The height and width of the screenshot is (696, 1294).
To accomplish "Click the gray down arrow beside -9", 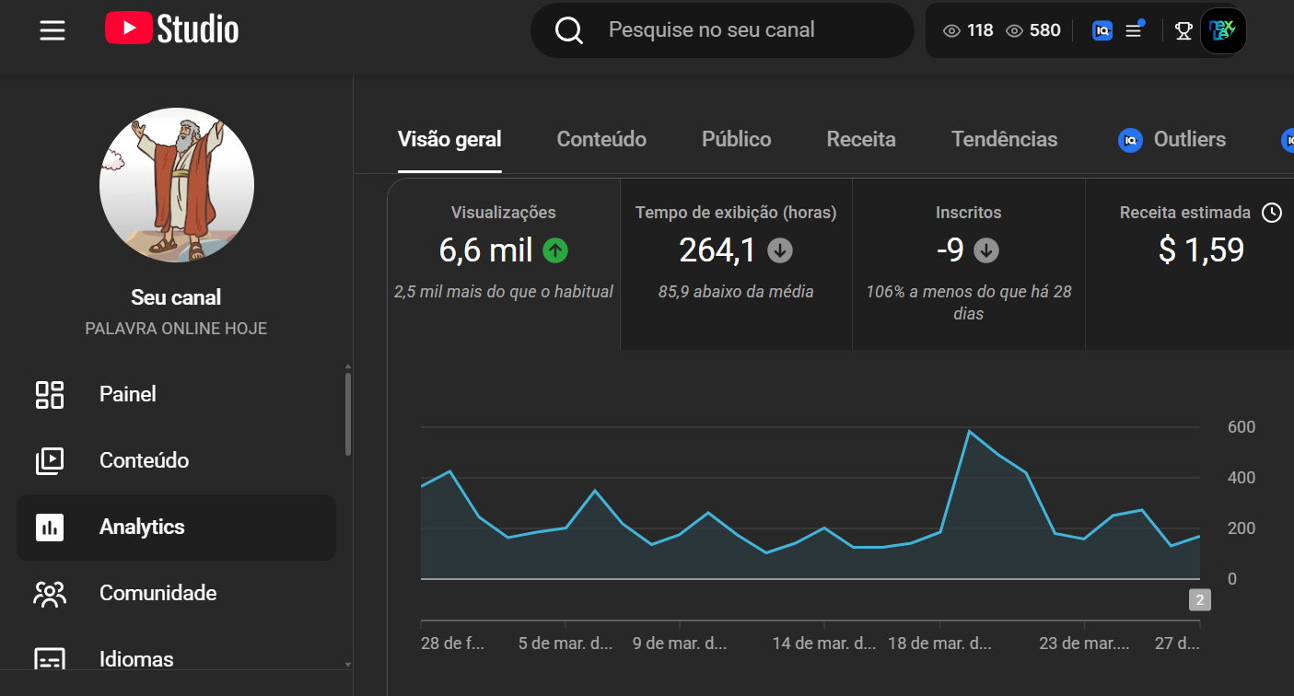I will coord(986,249).
